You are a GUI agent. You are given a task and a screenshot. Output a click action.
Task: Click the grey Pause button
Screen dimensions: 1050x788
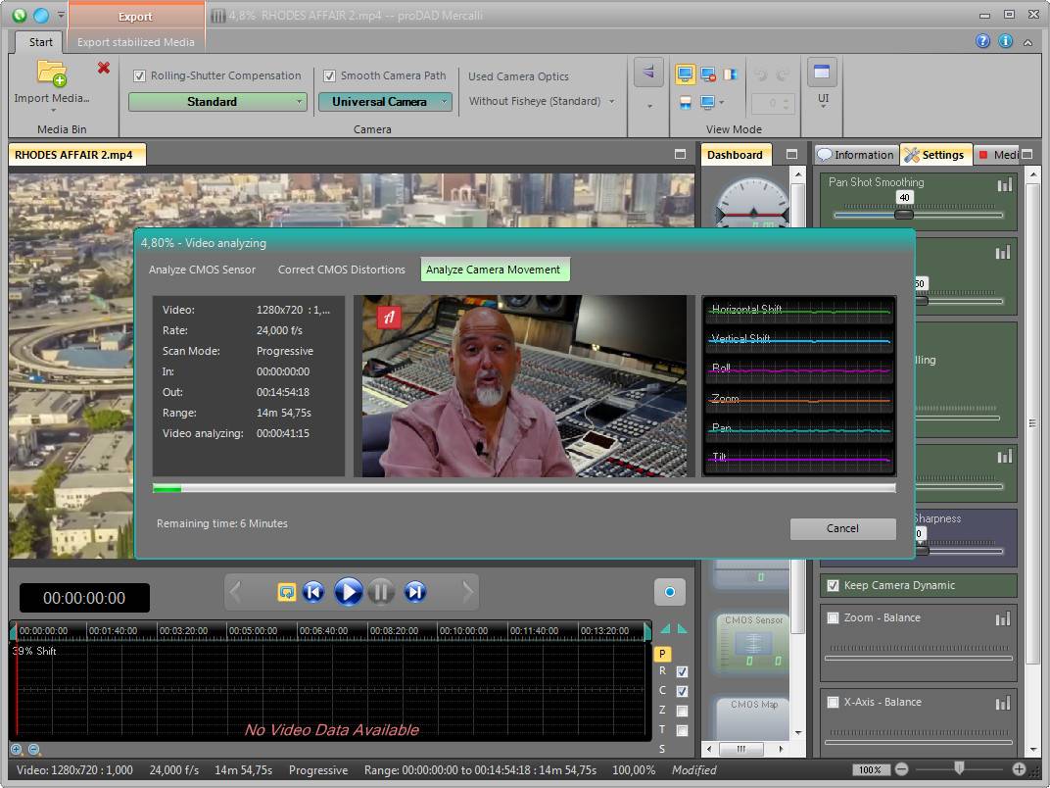[x=381, y=592]
